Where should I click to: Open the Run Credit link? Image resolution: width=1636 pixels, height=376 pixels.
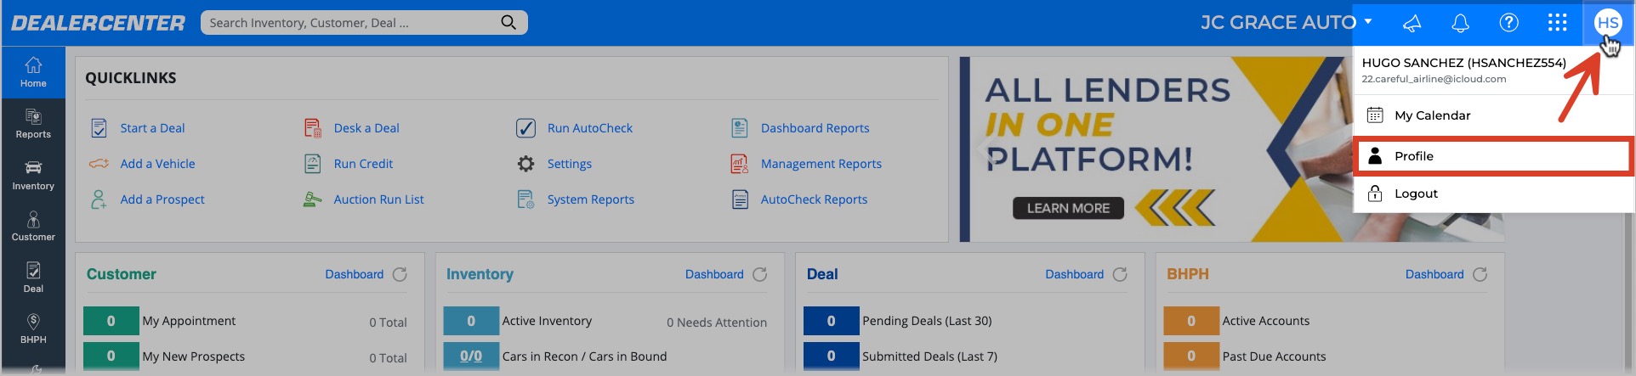click(x=363, y=164)
